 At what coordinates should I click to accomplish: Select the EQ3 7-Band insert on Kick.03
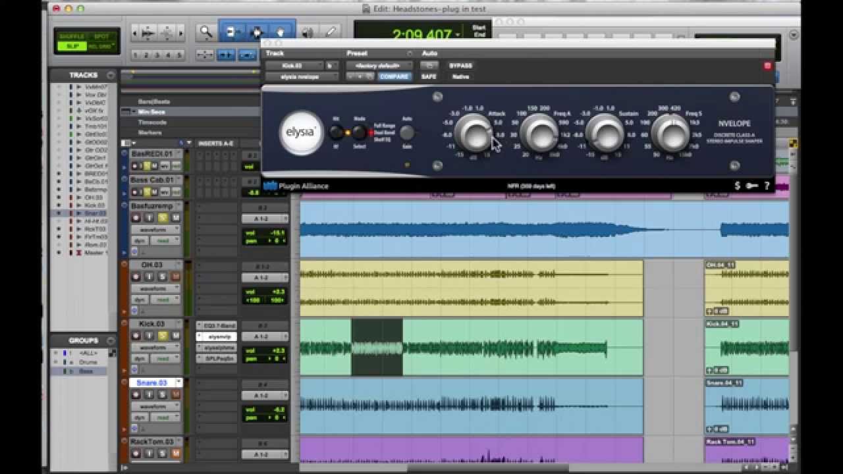pos(216,326)
